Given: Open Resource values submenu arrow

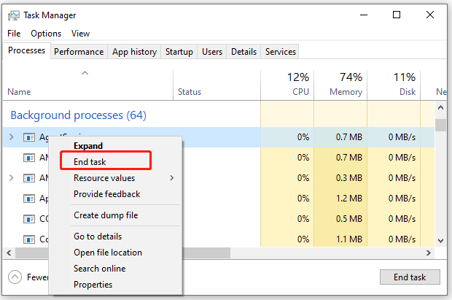Looking at the screenshot, I should (172, 178).
